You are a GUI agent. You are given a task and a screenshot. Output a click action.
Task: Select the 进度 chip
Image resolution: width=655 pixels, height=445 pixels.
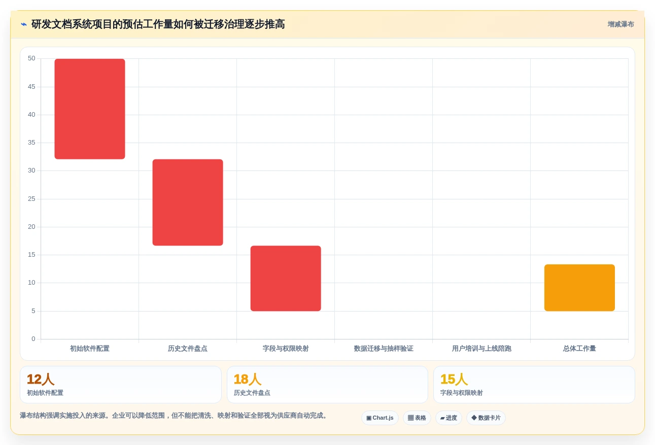[449, 418]
